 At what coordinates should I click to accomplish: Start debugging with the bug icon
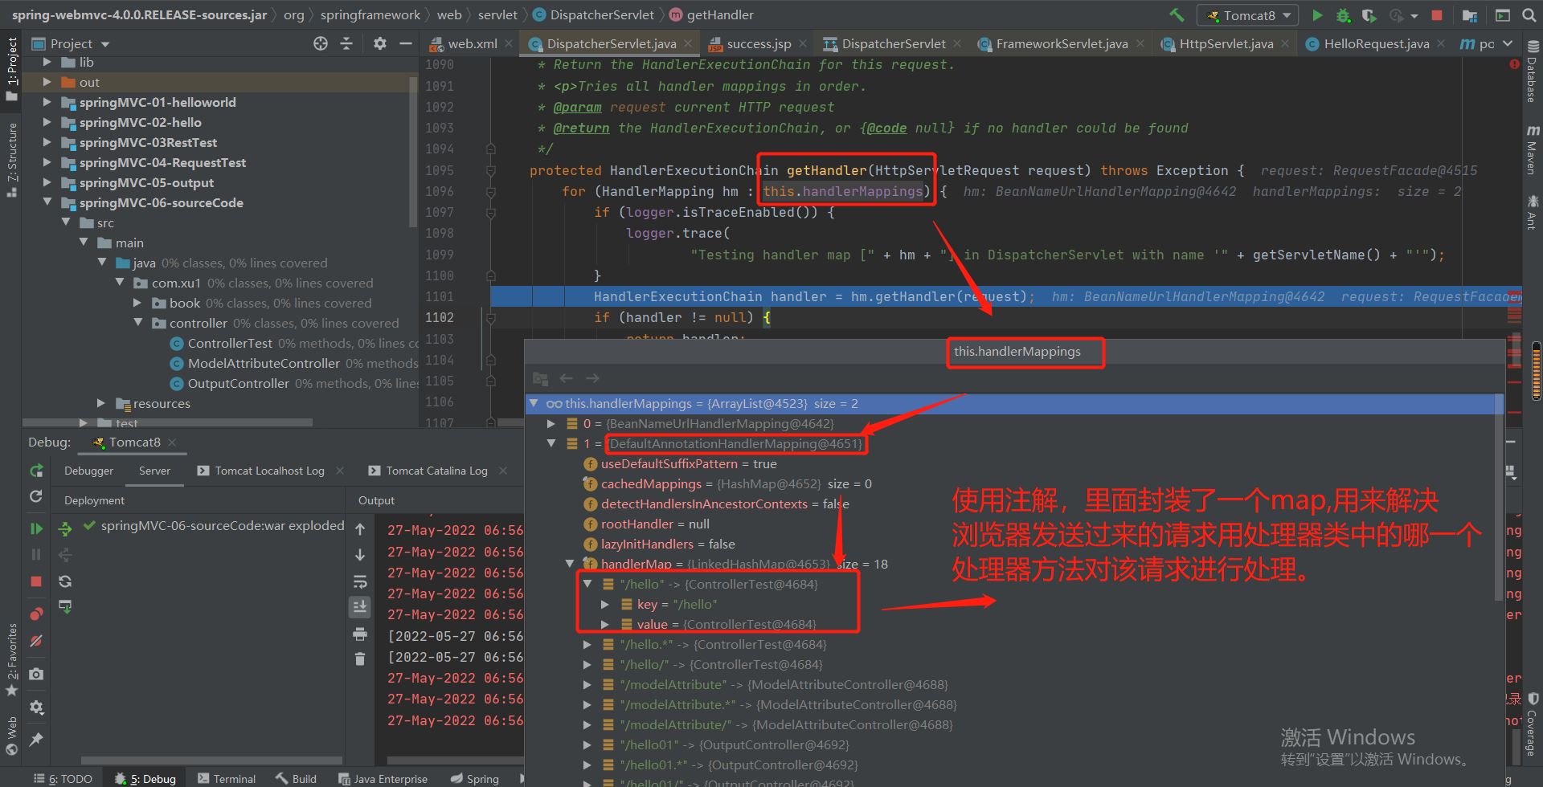pyautogui.click(x=1343, y=14)
